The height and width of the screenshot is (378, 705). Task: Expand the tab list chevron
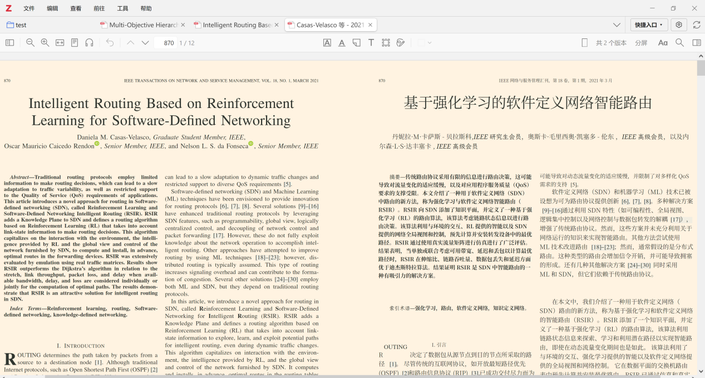click(617, 25)
